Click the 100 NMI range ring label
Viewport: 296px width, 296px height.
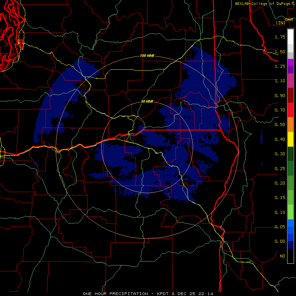click(x=147, y=56)
